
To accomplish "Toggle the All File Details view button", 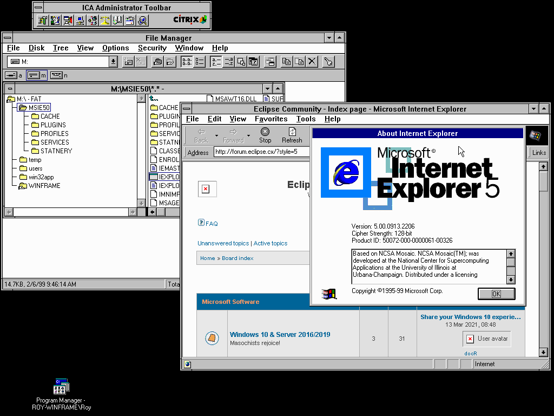I will tap(200, 62).
